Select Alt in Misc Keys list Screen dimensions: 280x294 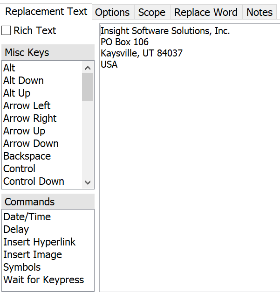[9, 68]
